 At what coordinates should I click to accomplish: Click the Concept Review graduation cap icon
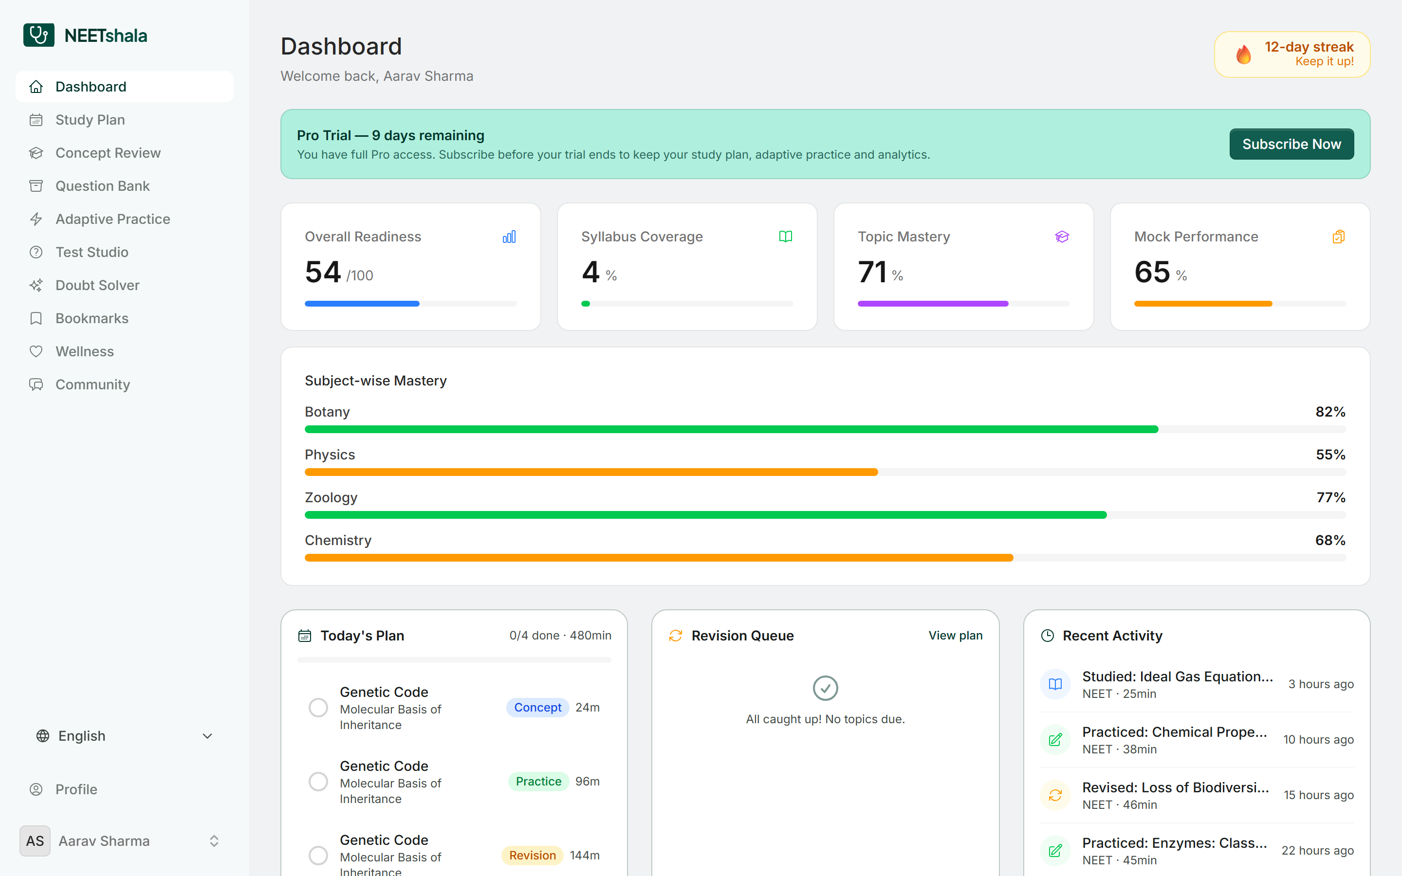(36, 153)
